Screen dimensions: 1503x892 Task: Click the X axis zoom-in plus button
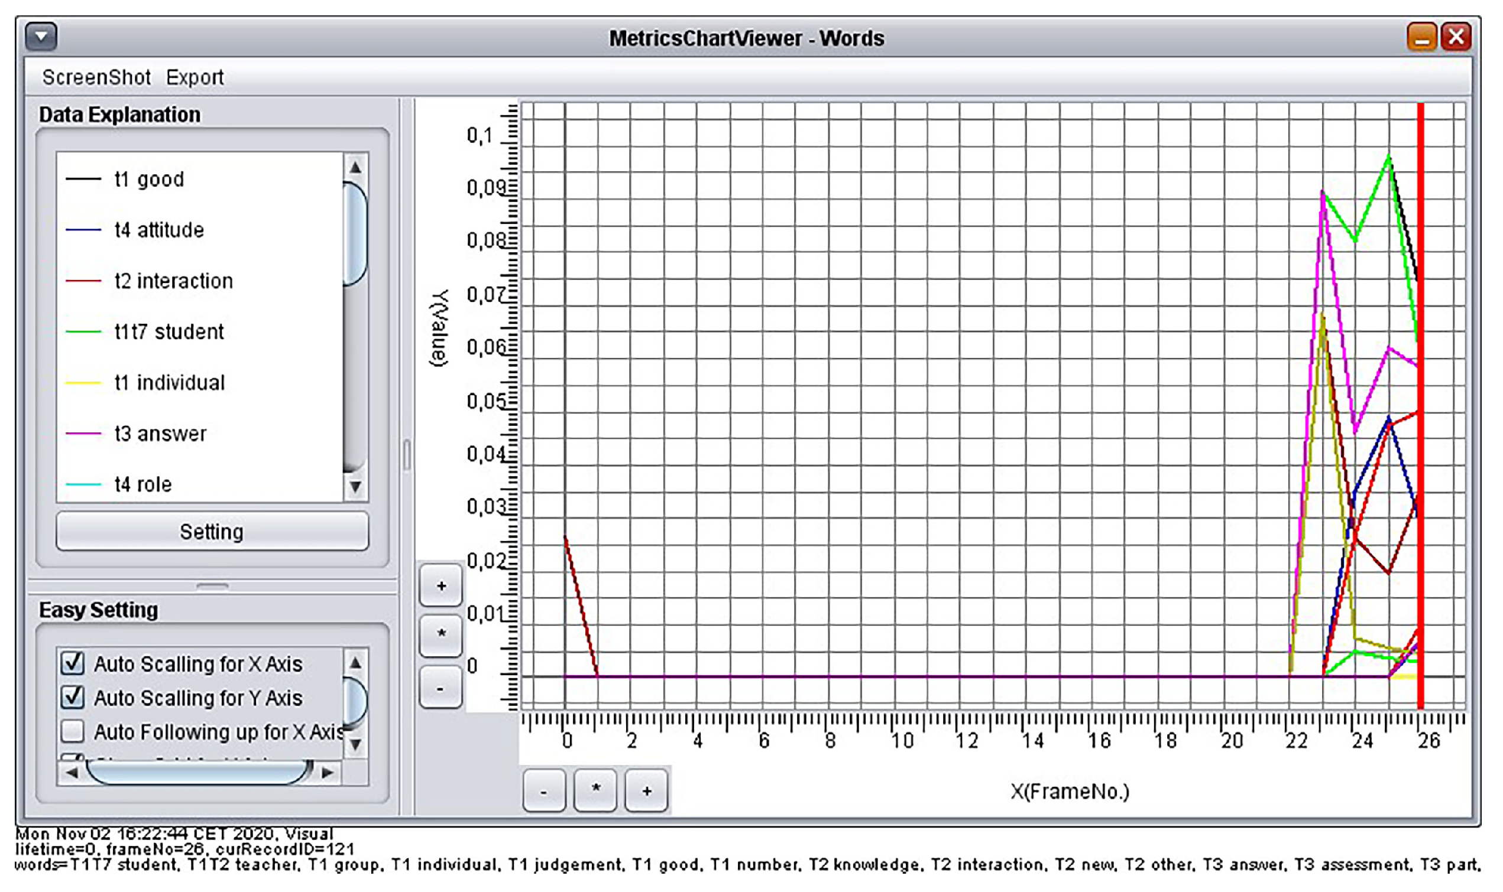(646, 792)
